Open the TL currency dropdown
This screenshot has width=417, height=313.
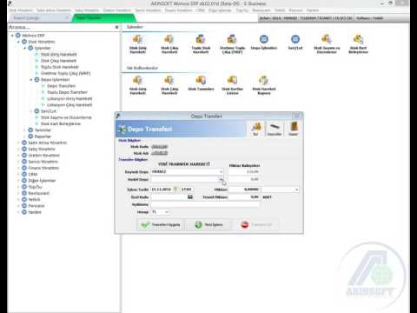(167, 212)
